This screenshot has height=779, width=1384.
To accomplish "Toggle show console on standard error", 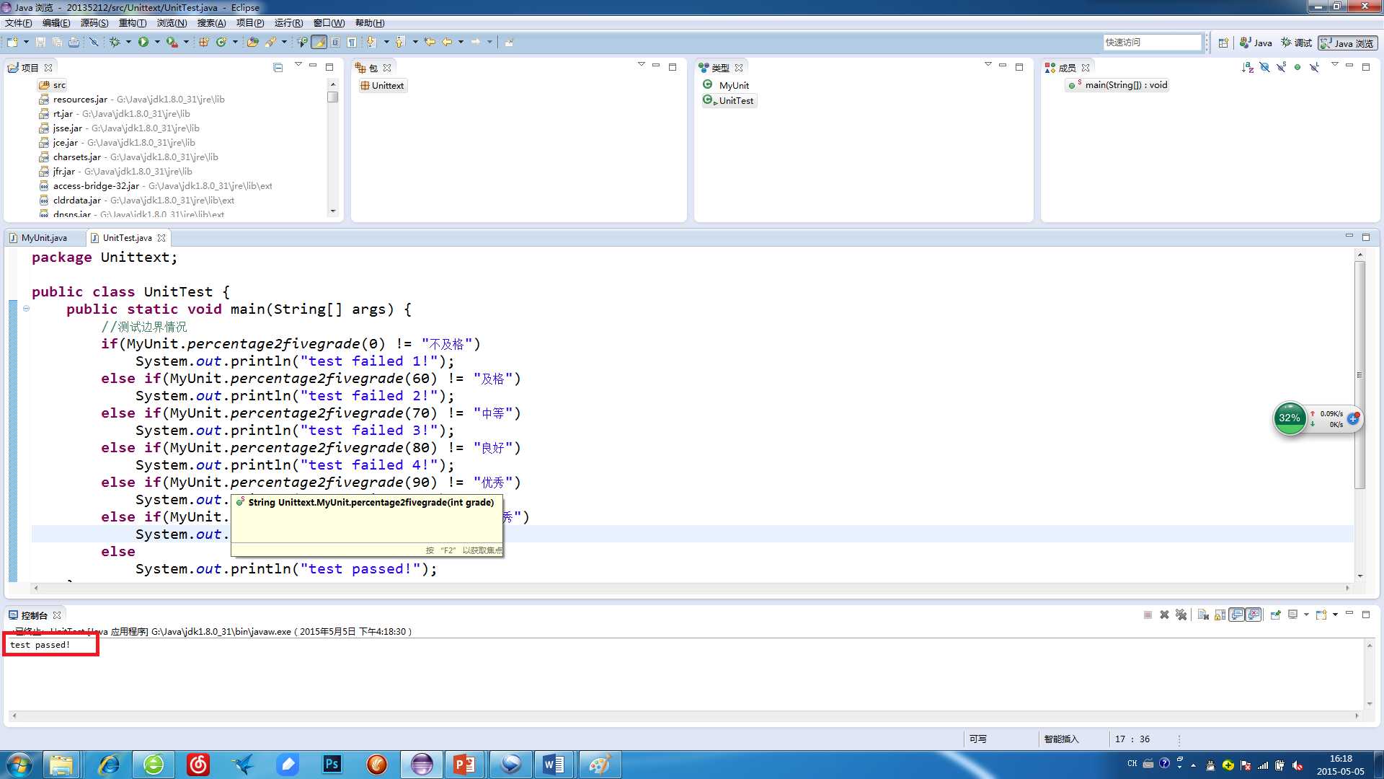I will 1254,615.
